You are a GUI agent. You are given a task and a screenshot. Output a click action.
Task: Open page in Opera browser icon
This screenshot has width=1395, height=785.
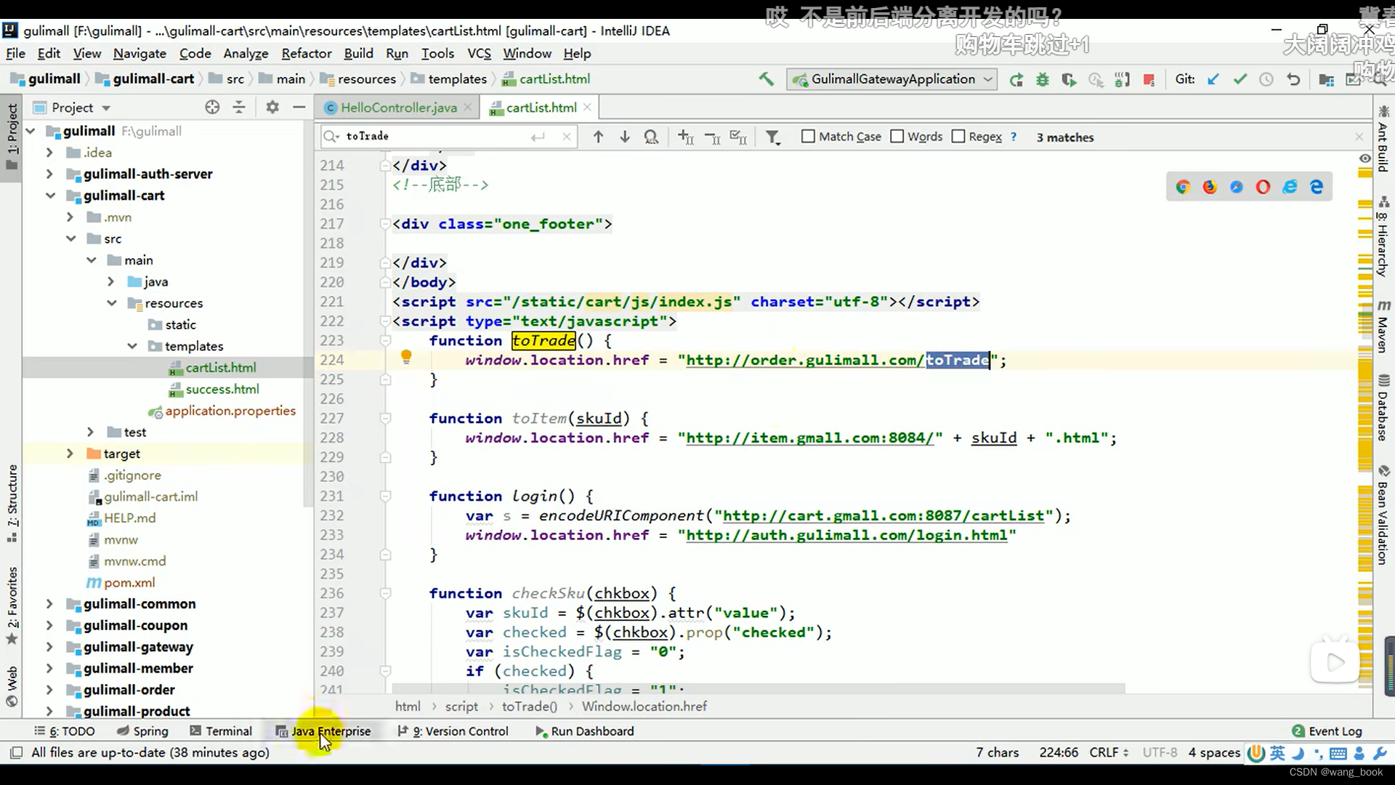tap(1263, 187)
